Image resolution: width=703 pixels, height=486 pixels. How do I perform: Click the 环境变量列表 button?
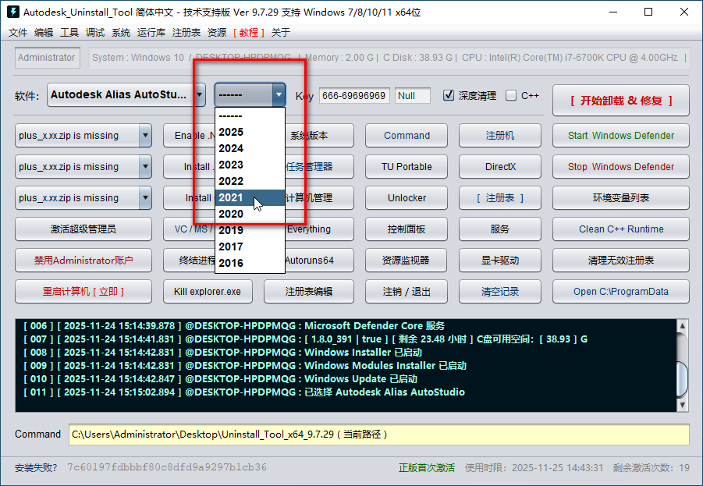click(x=621, y=197)
